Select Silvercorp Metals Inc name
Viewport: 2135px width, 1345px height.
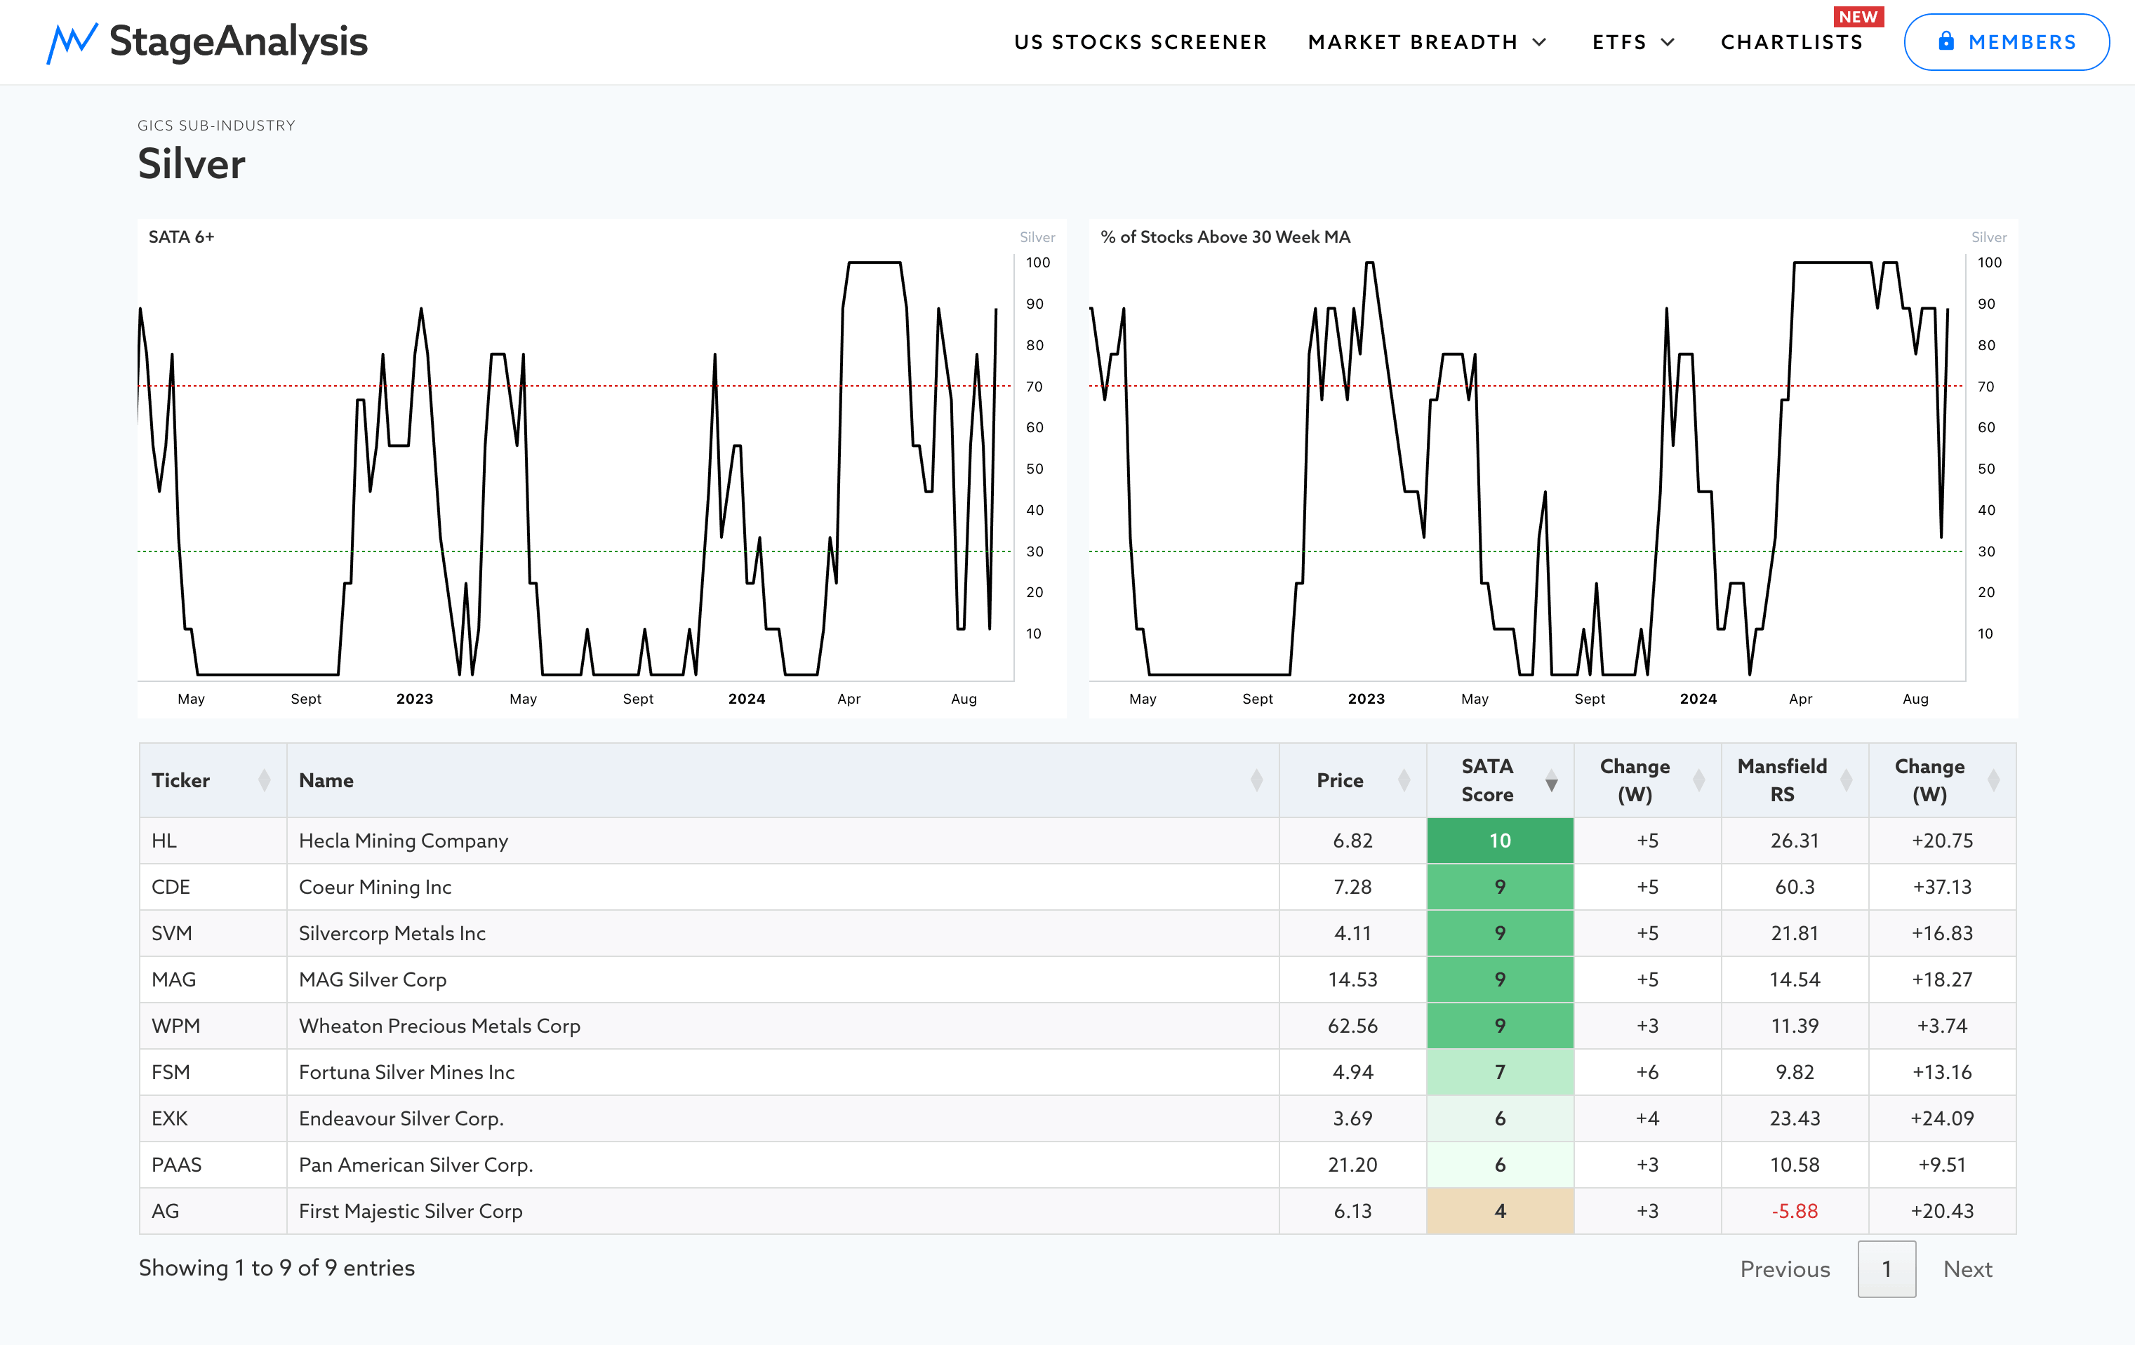pyautogui.click(x=392, y=932)
